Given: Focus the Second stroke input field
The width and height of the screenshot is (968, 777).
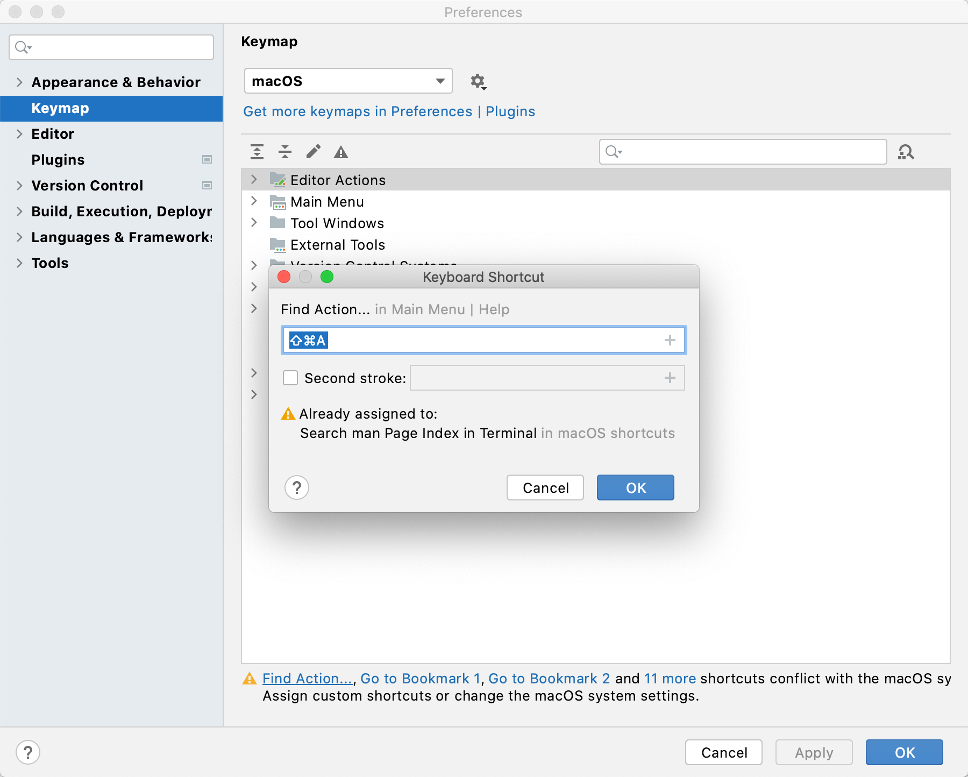Looking at the screenshot, I should click(x=547, y=378).
